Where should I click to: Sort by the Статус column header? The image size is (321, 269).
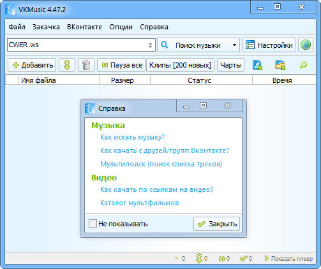point(201,80)
